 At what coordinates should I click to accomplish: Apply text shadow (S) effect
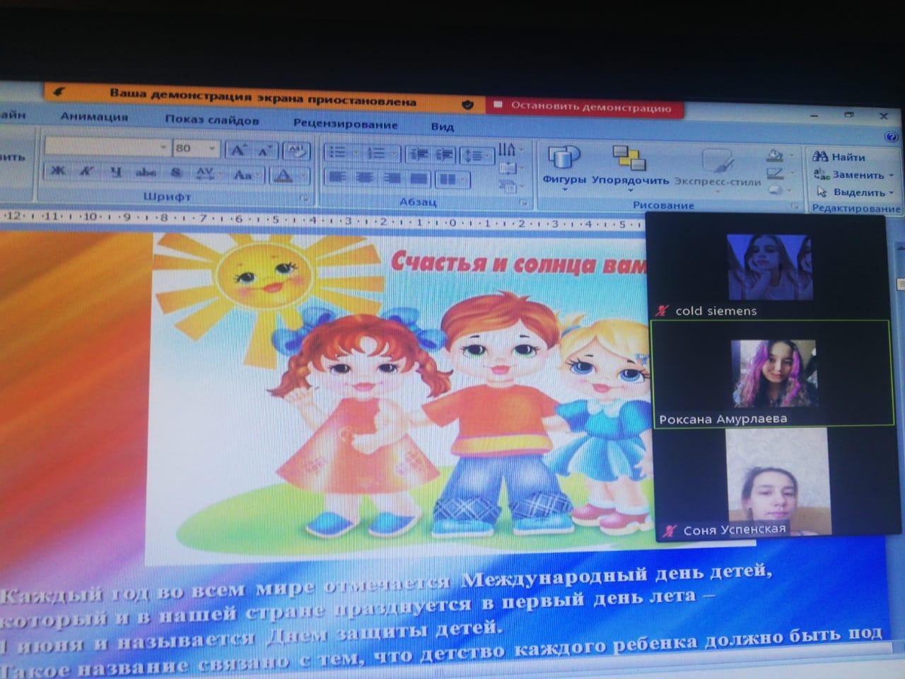176,173
